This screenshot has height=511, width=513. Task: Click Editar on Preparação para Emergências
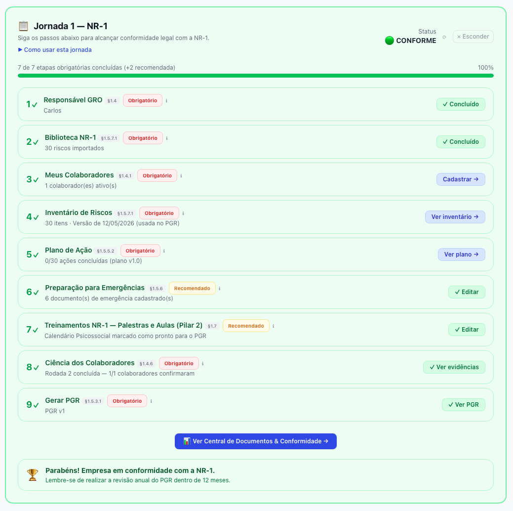(467, 292)
